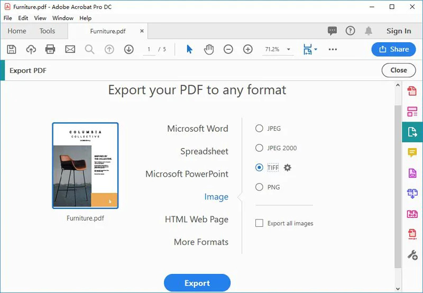Image resolution: width=423 pixels, height=293 pixels.
Task: Close the Furniture.pdf tab
Action: 142,31
